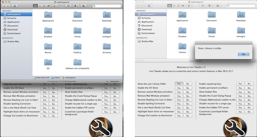Image resolution: width=257 pixels, height=137 pixels.
Task: Click Quick Look eye icon in right Finder toolbar
Action: [x=203, y=6]
